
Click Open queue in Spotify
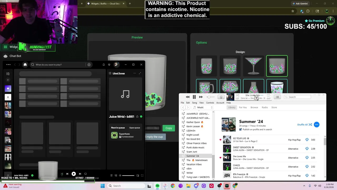135,128
